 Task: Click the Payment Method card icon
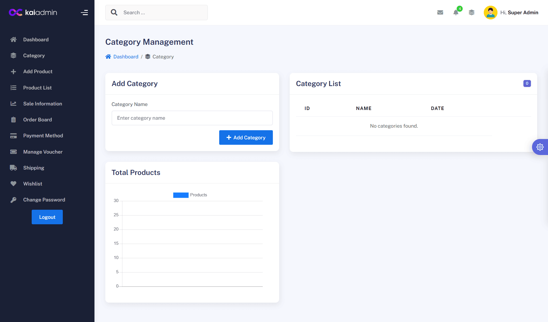tap(13, 136)
